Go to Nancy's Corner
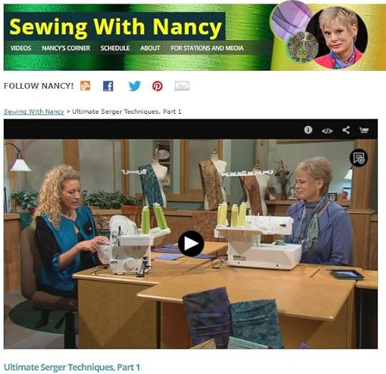Viewport: 386px width, 374px height. 66,48
